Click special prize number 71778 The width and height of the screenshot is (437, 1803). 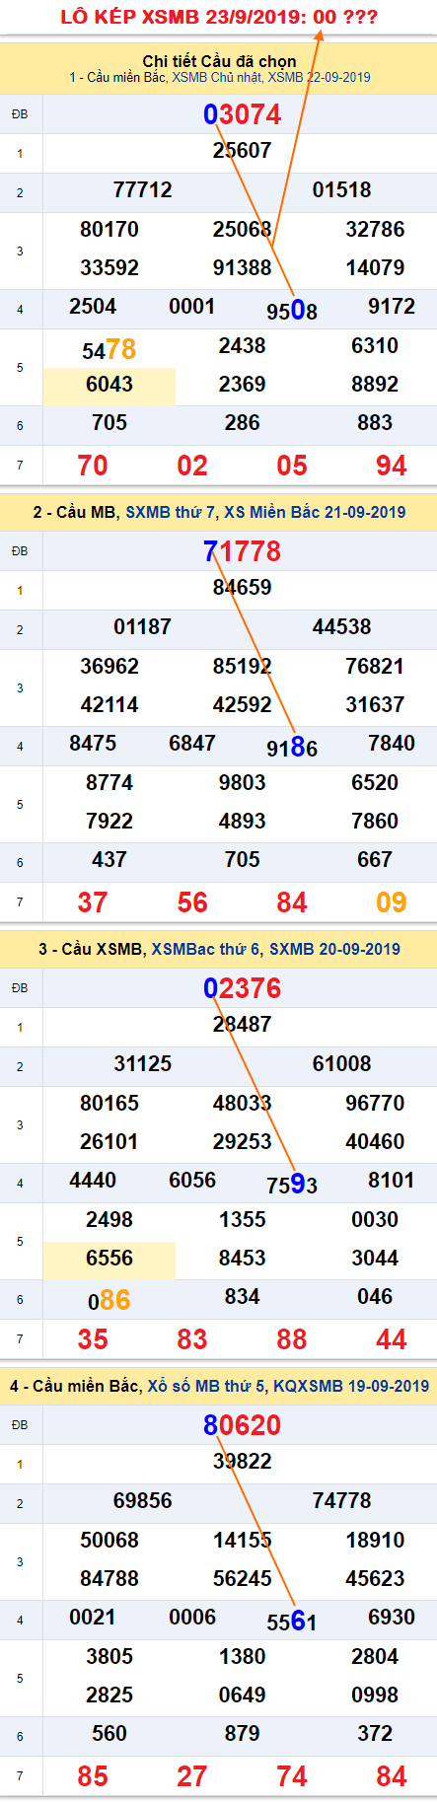(x=243, y=551)
